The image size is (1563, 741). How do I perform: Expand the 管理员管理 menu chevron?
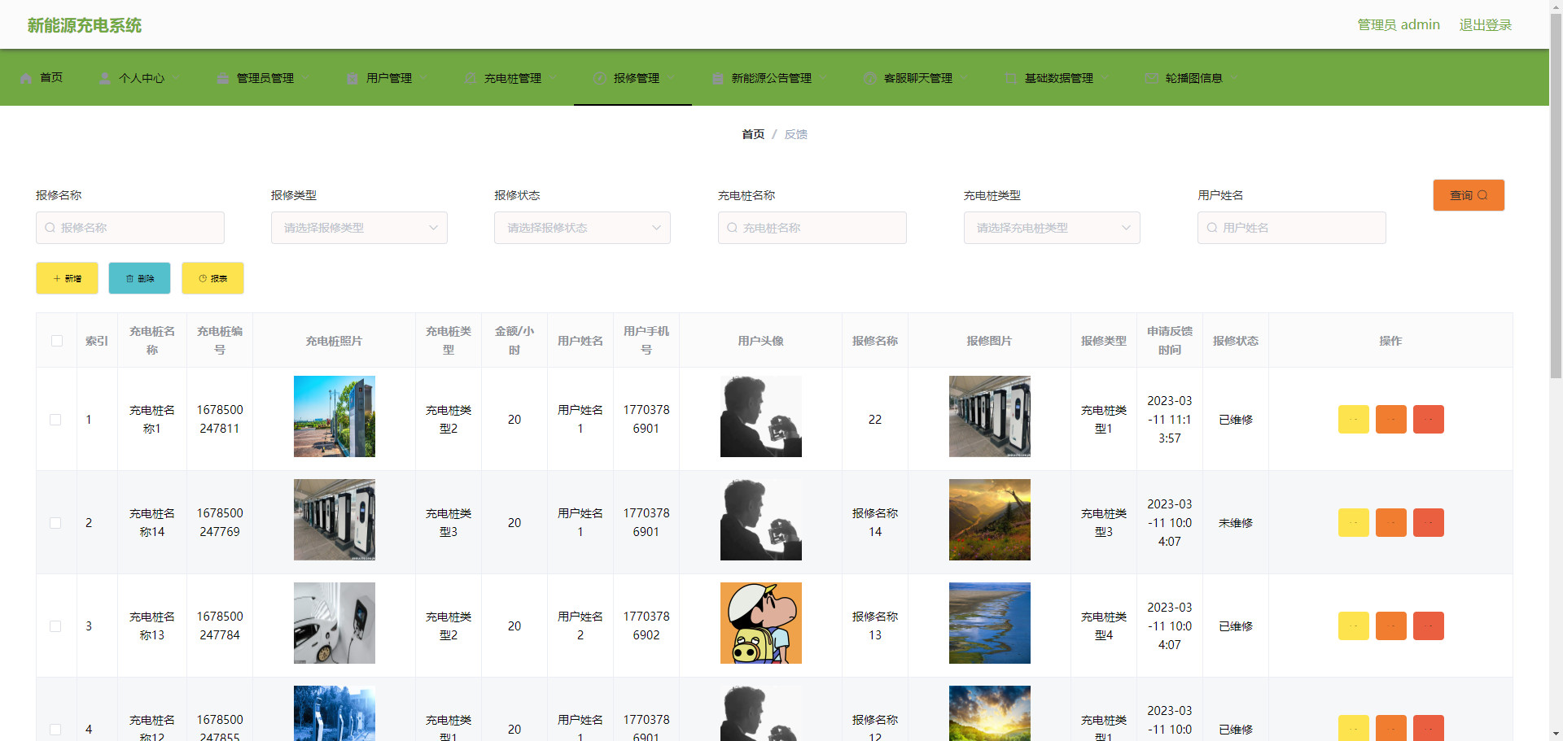point(305,78)
